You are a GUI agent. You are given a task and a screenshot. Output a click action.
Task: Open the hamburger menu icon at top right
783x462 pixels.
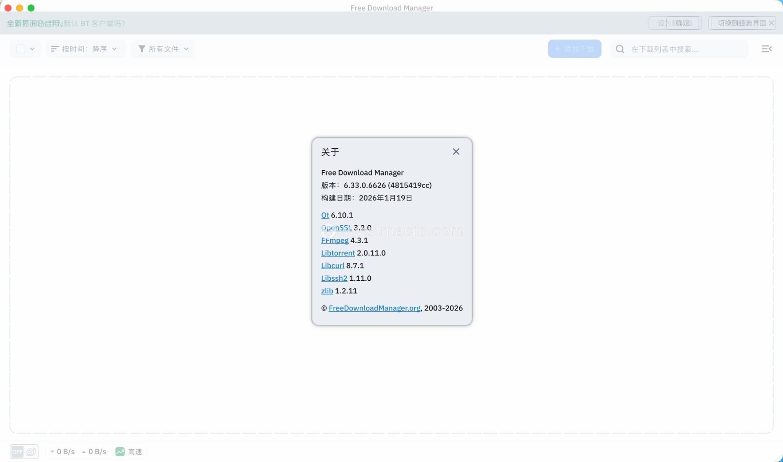pos(767,49)
